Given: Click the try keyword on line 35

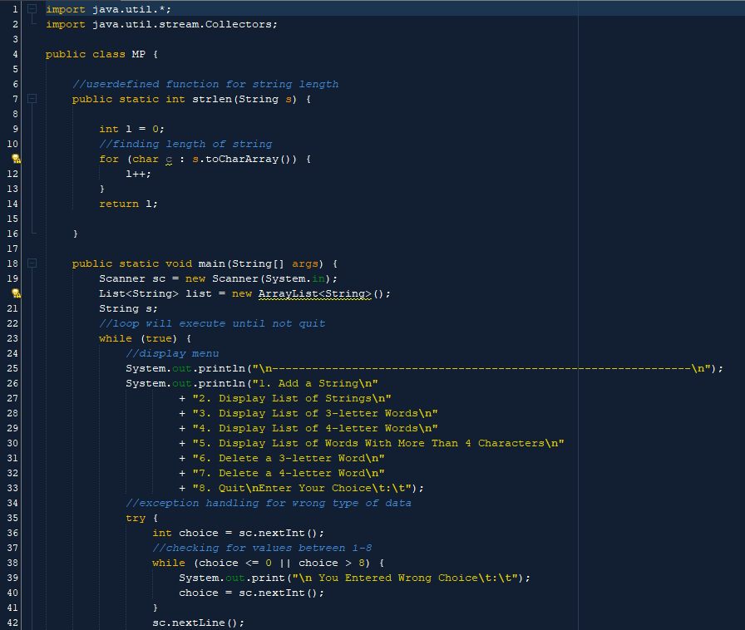Looking at the screenshot, I should [136, 518].
